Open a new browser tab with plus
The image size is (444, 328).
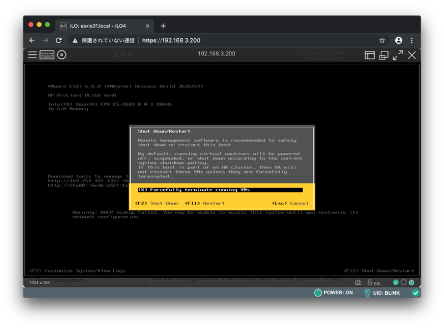click(x=163, y=26)
